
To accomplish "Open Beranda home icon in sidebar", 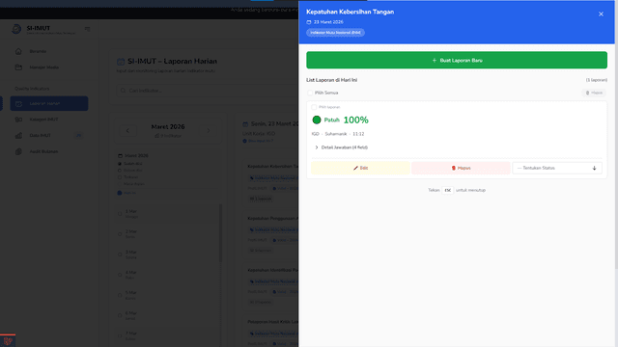I will tap(18, 51).
